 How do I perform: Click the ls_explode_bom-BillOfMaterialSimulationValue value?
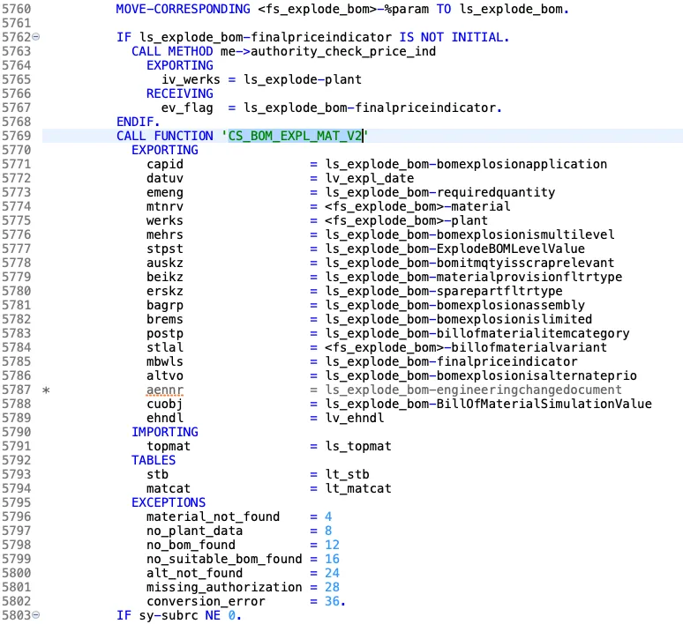tap(489, 405)
